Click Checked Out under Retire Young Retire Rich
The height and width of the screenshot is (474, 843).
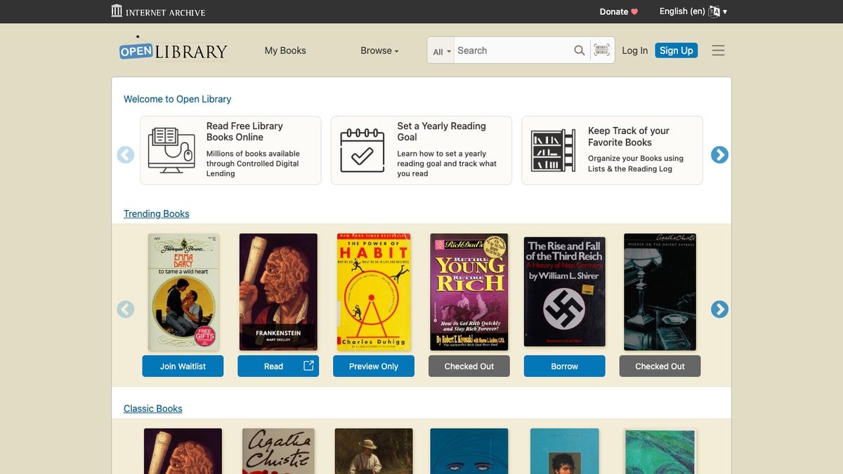(x=469, y=366)
